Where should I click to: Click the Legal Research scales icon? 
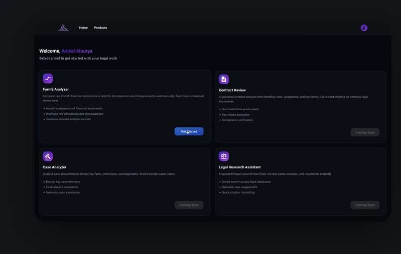224,156
